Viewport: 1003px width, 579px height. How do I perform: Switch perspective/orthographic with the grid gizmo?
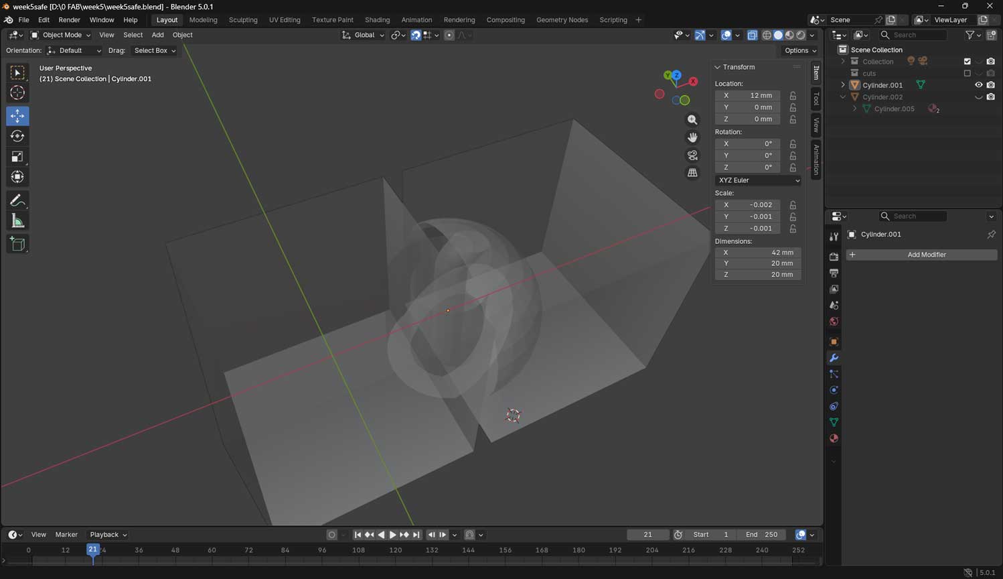[x=692, y=173]
